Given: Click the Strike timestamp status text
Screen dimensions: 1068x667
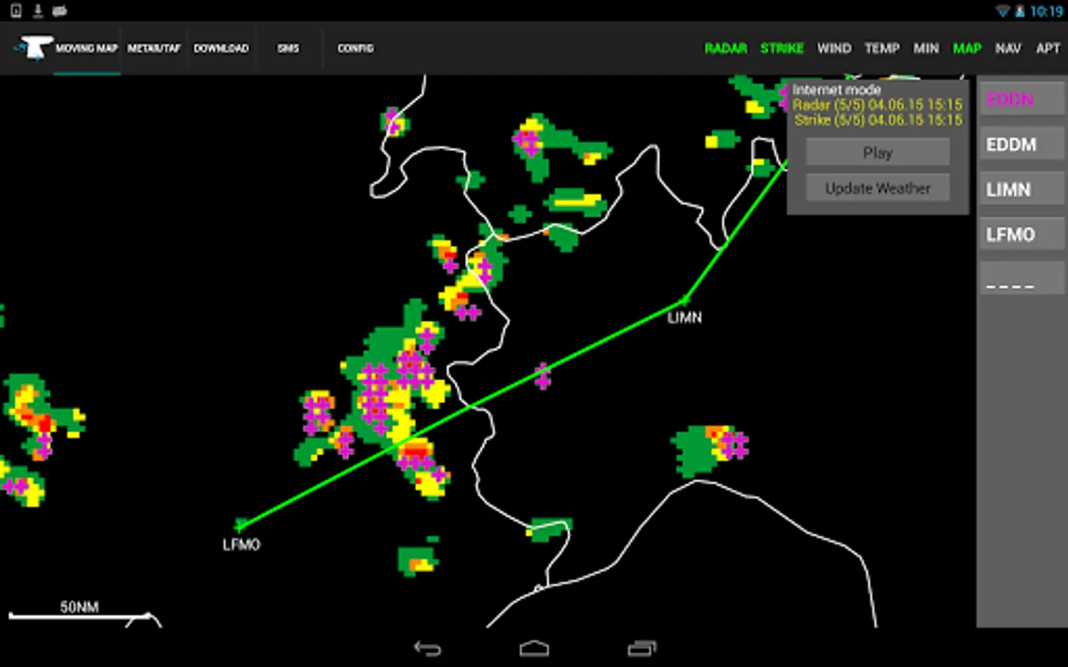Looking at the screenshot, I should (x=879, y=120).
